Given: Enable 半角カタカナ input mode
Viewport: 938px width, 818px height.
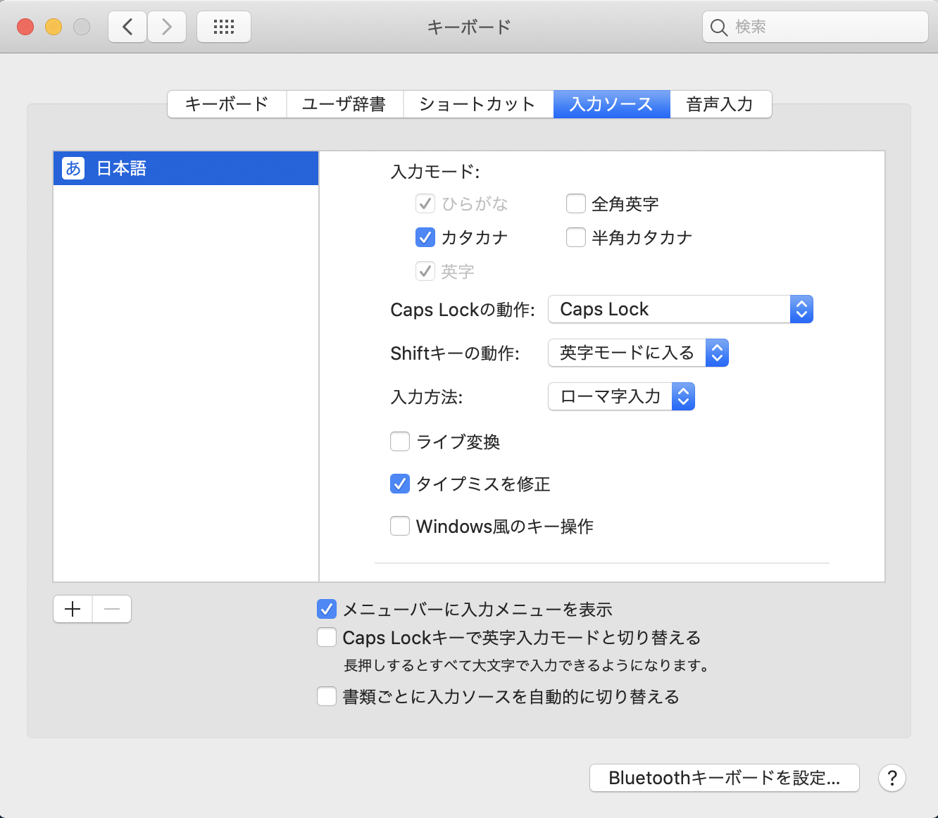Looking at the screenshot, I should 576,237.
